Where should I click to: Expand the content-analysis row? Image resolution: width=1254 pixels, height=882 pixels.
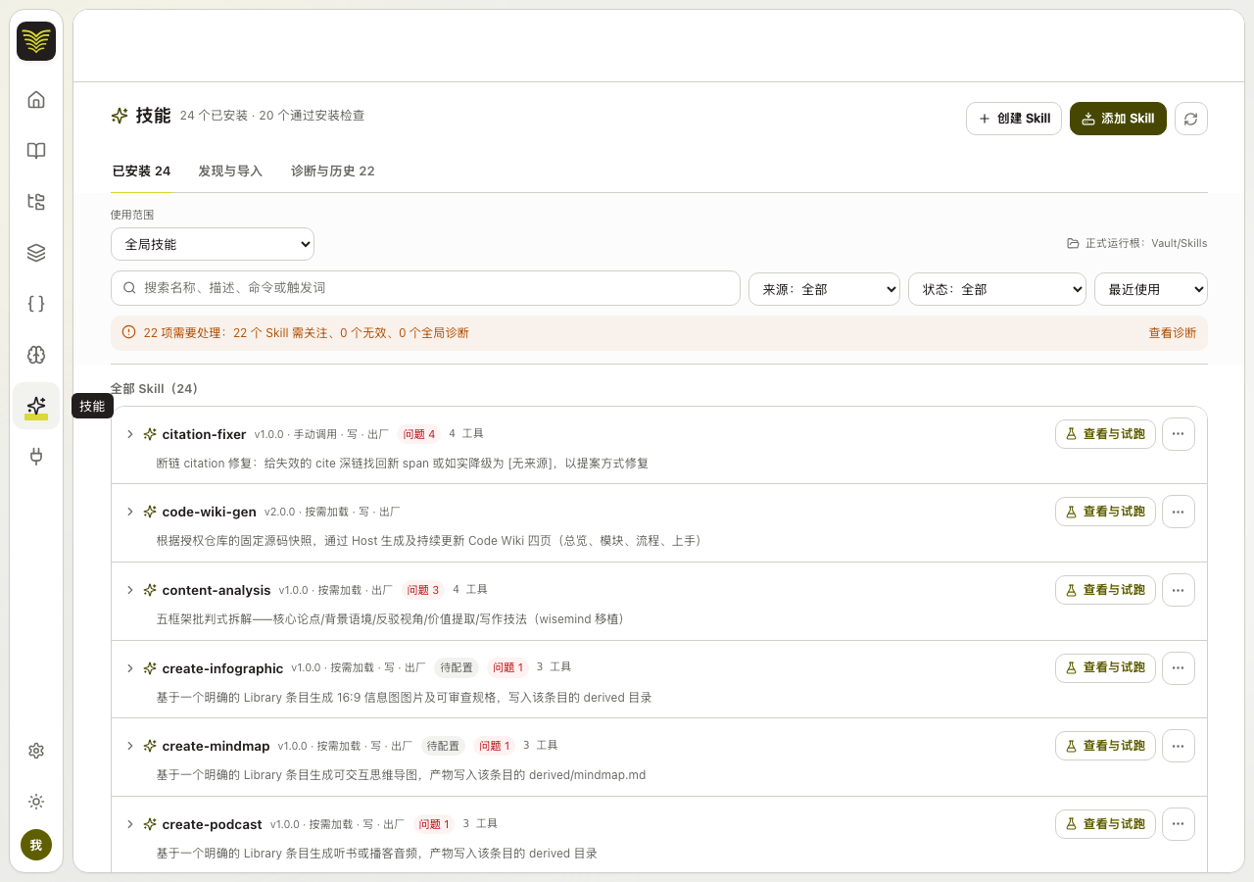pyautogui.click(x=129, y=590)
